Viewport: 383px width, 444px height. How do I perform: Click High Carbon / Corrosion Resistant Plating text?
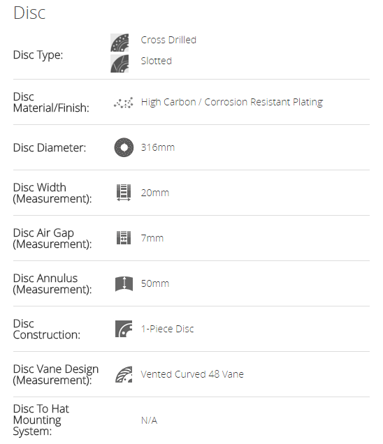pyautogui.click(x=232, y=102)
